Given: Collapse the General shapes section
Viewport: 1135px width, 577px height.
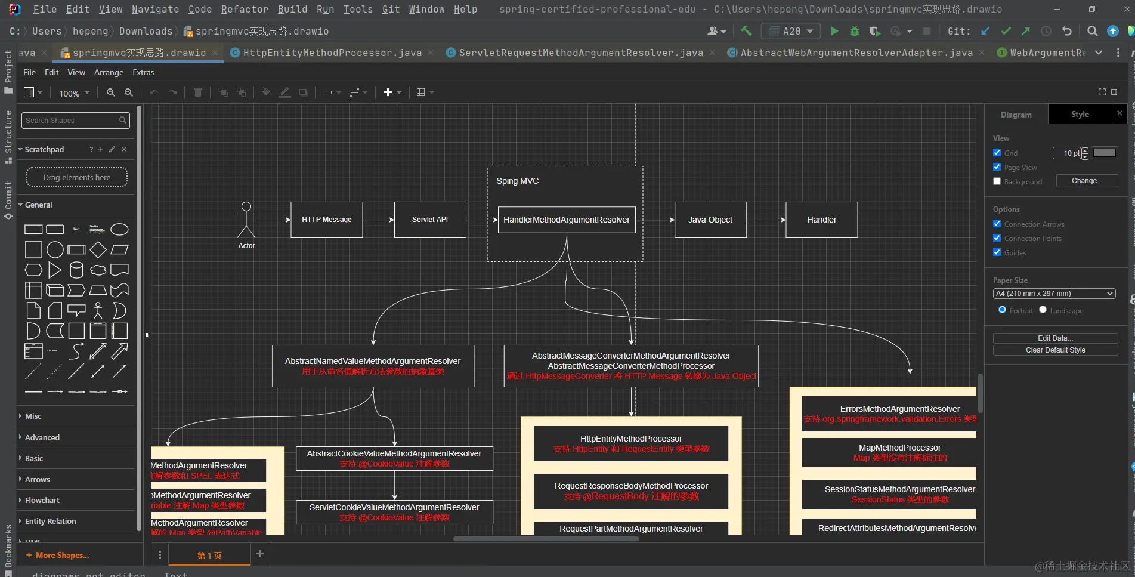Looking at the screenshot, I should point(38,205).
